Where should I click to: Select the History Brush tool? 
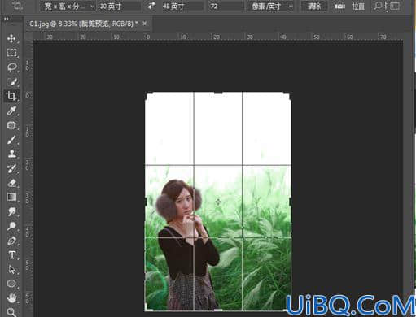click(11, 168)
